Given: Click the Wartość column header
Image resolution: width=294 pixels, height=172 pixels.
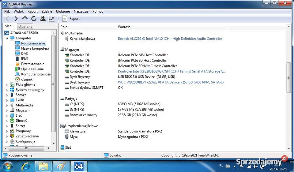Looking at the screenshot, I should 172,27.
